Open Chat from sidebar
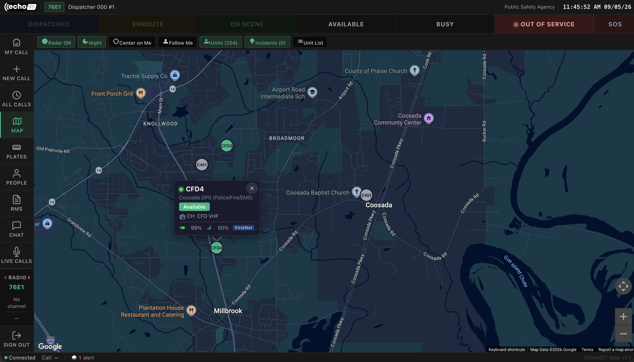 (x=16, y=229)
